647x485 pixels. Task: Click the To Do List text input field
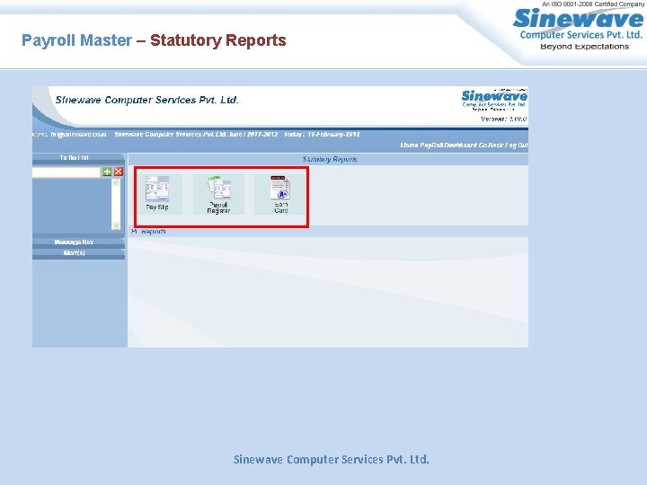[x=66, y=172]
